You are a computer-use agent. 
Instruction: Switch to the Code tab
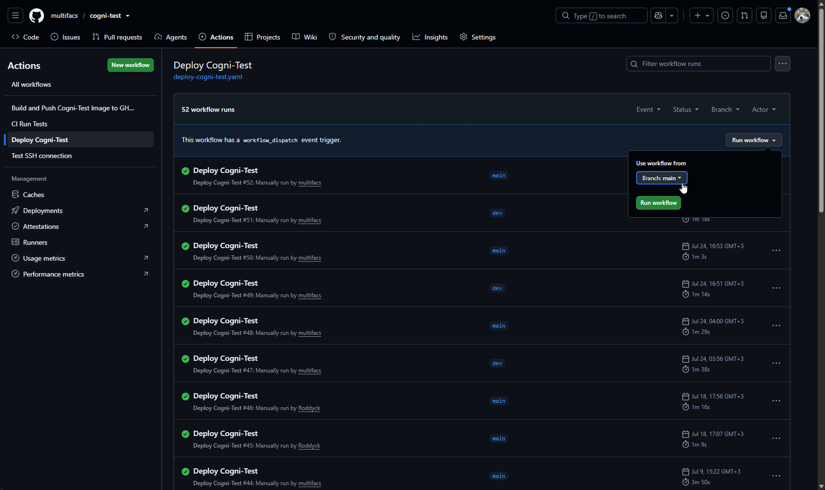point(25,37)
